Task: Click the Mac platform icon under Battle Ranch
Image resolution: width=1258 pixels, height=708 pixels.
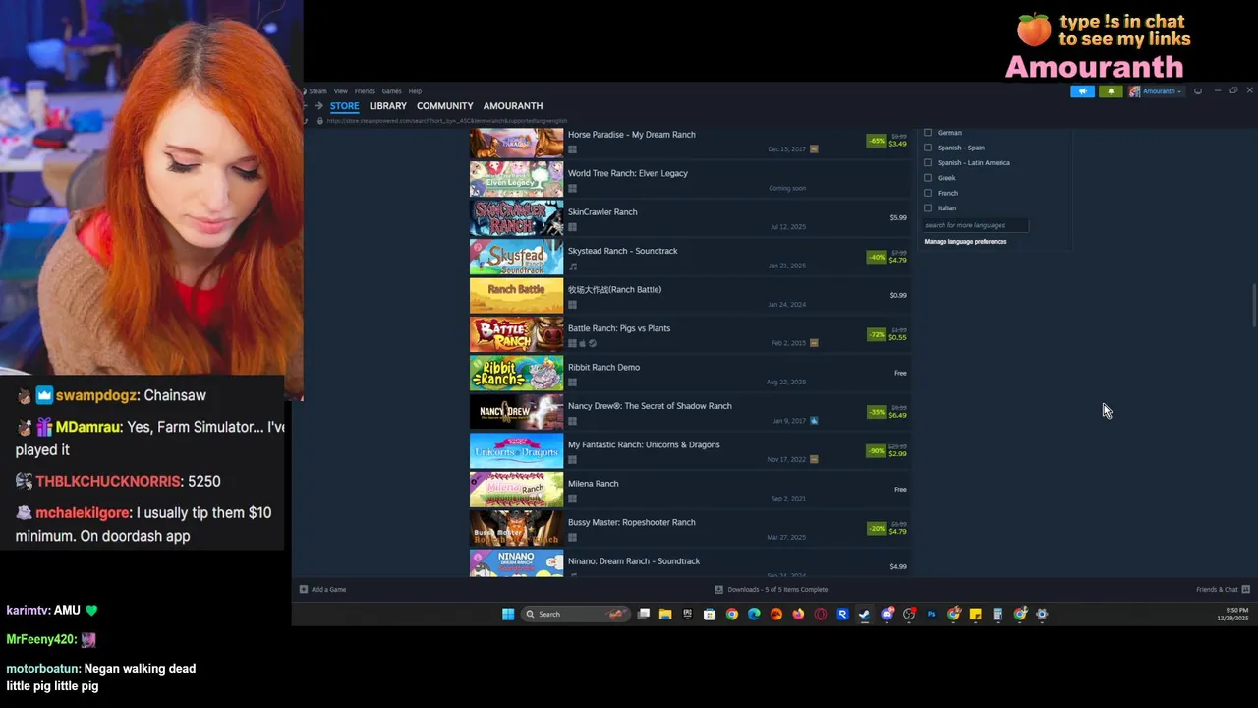Action: pos(582,343)
